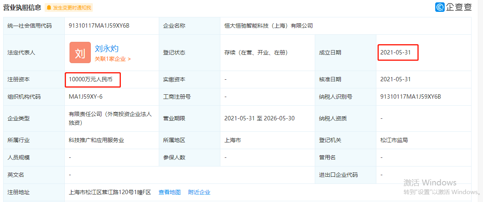Click the orange 刘 avatar tile
This screenshot has width=483, height=202.
80,52
